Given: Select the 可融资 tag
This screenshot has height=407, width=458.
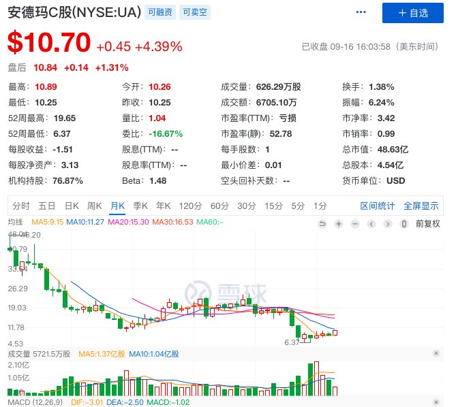Looking at the screenshot, I should [160, 12].
